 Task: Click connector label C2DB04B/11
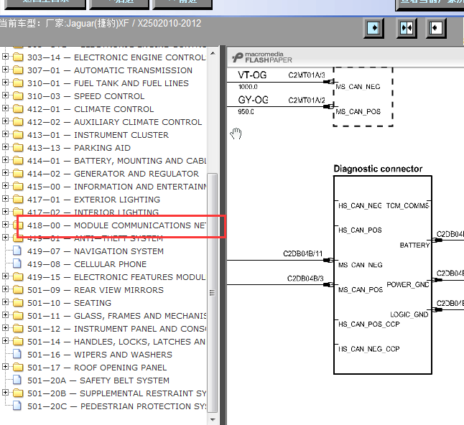click(x=302, y=253)
